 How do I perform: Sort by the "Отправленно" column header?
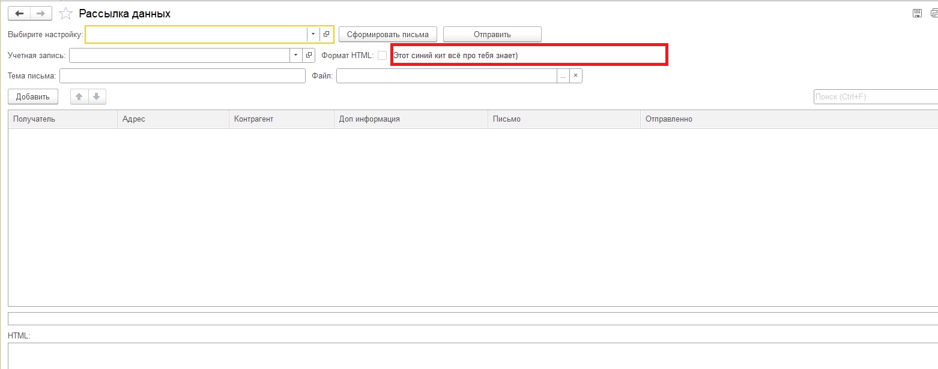click(789, 119)
